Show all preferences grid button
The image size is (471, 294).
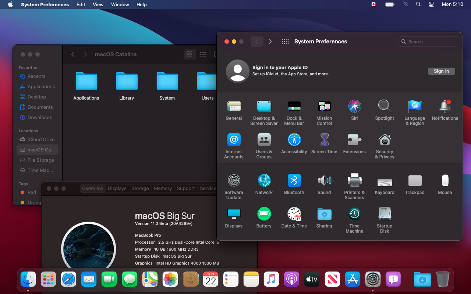[285, 42]
